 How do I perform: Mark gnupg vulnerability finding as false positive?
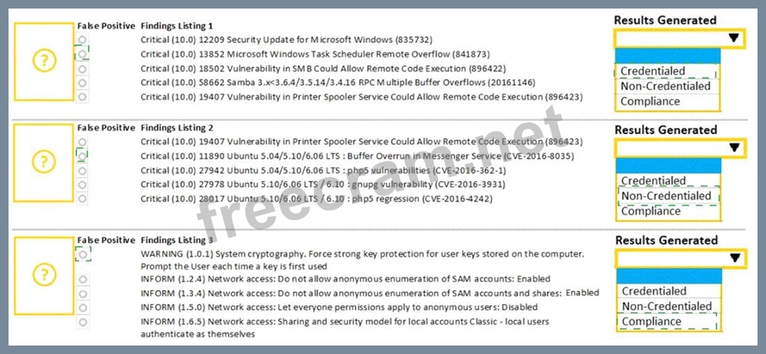tap(82, 185)
